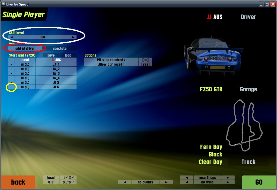Minimize the Live for Speed window
The width and height of the screenshot is (277, 190).
click(x=261, y=4)
